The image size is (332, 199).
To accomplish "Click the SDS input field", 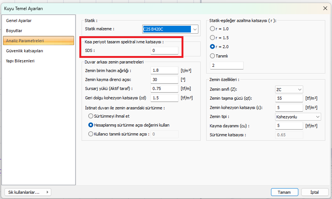I will pyautogui.click(x=164, y=50).
